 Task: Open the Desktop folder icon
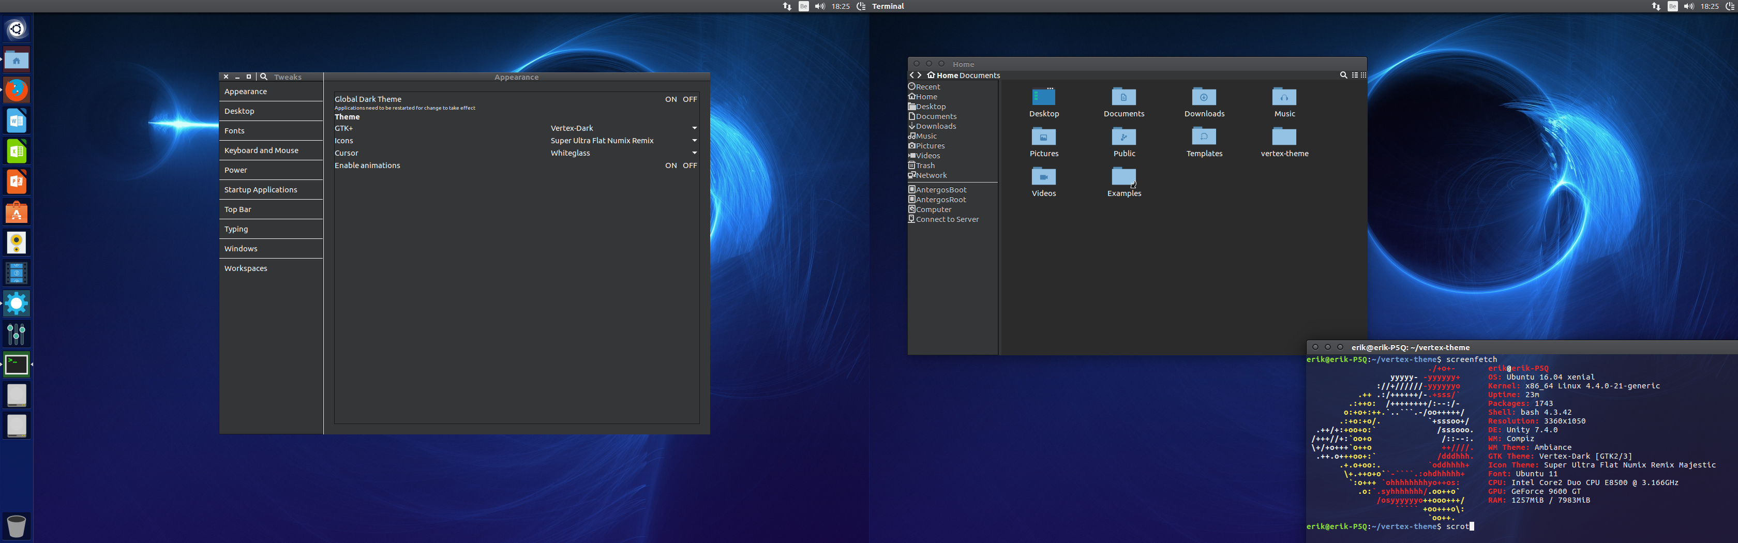pos(1044,97)
